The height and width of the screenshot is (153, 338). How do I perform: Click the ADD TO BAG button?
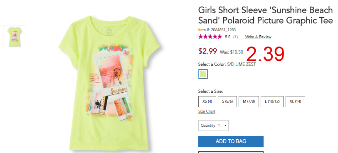point(231,141)
